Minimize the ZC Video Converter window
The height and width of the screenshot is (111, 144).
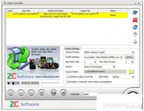(x=136, y=3)
